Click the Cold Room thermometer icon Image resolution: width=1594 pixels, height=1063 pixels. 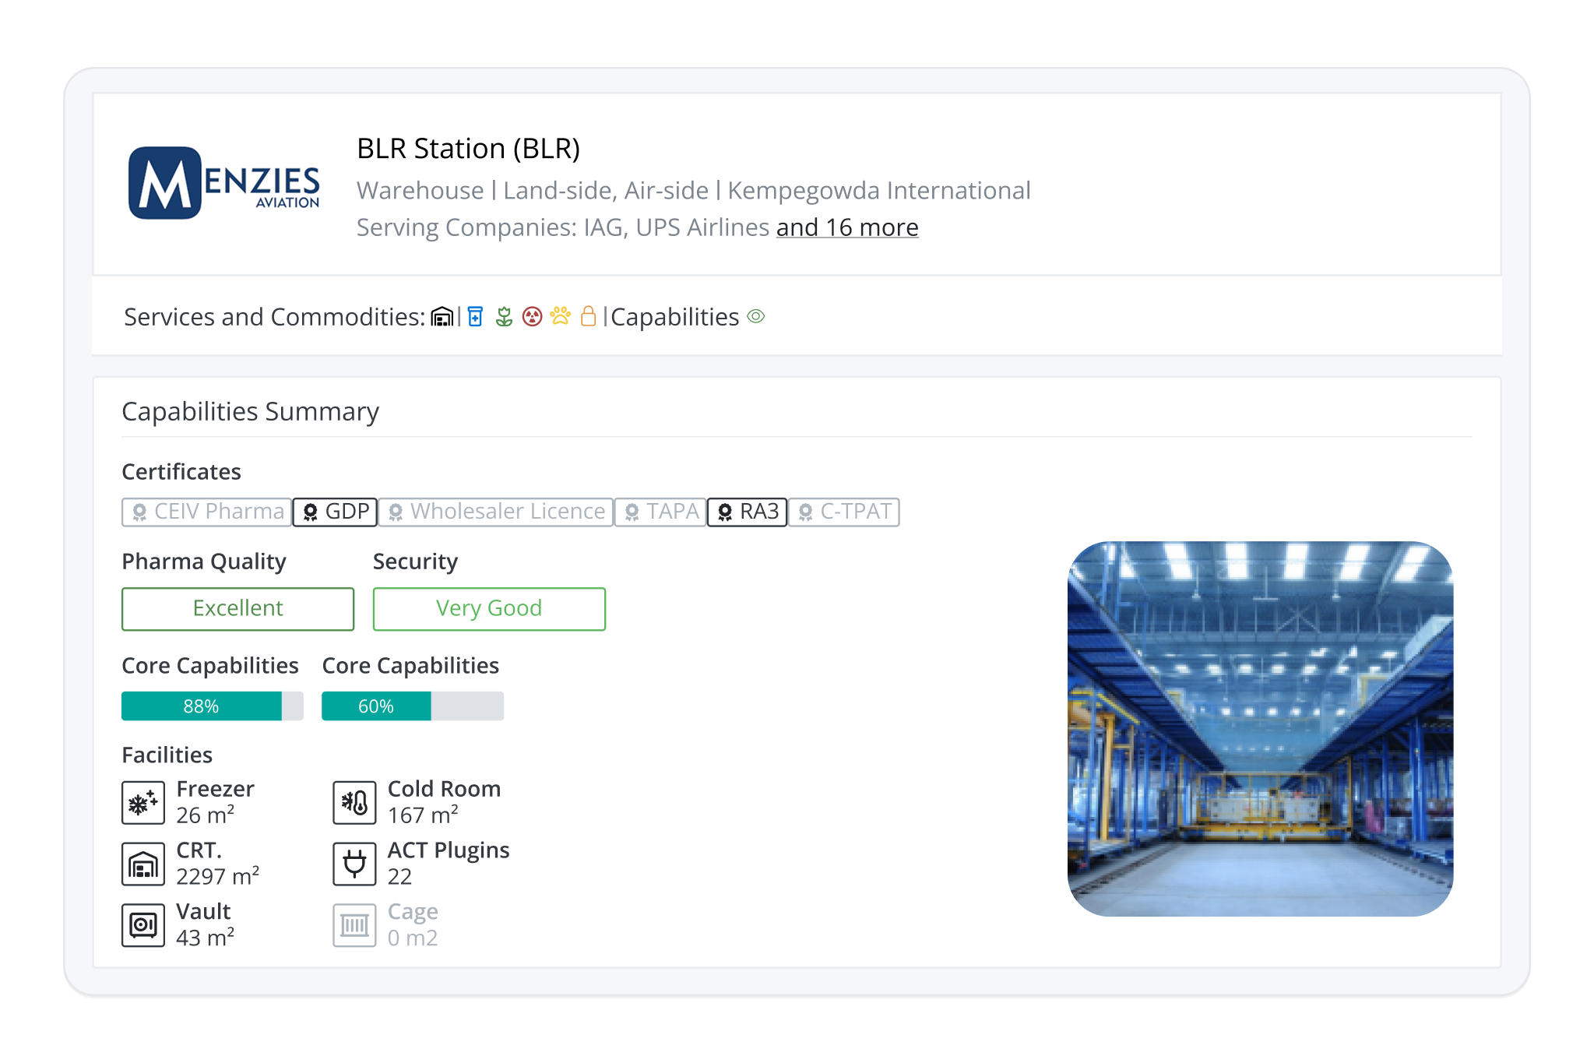click(354, 803)
